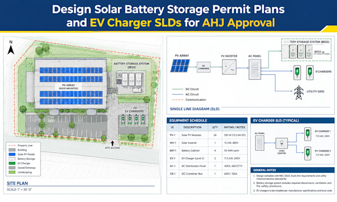Select the AC Panel symbol in the single line diagram
Viewport: 337px width, 202px height.
tap(255, 69)
